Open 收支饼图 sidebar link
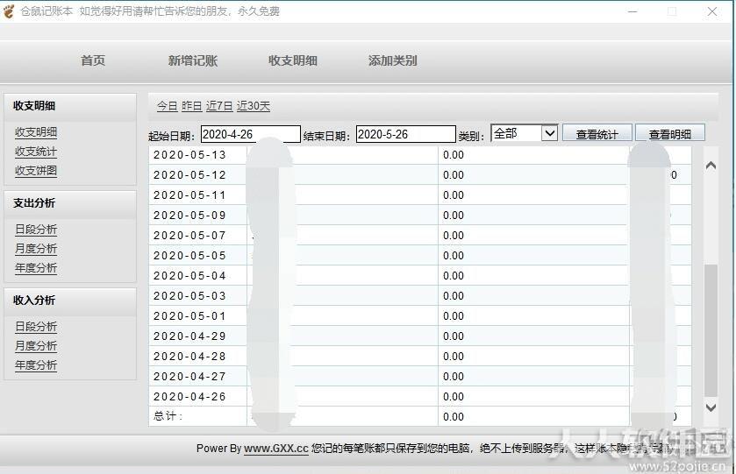This screenshot has height=474, width=736. [x=36, y=171]
